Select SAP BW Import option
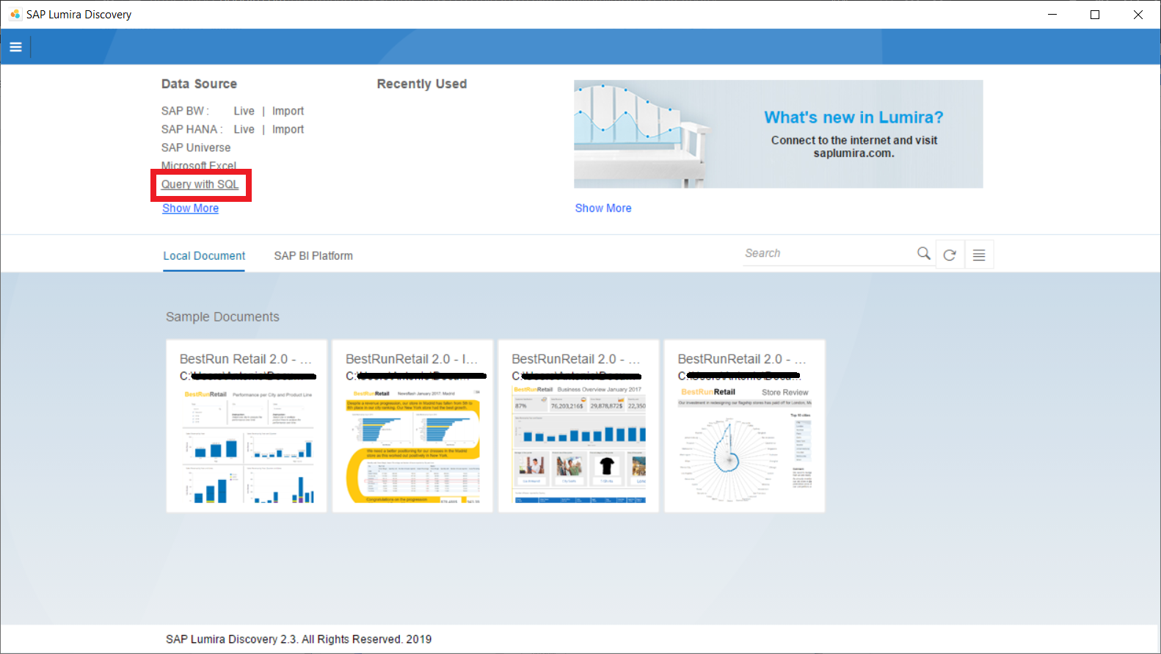The height and width of the screenshot is (654, 1161). pos(288,111)
